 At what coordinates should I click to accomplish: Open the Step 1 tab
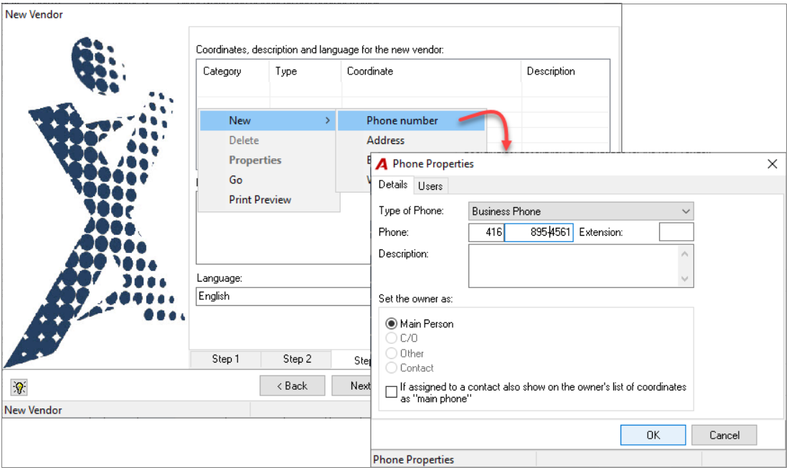click(225, 359)
